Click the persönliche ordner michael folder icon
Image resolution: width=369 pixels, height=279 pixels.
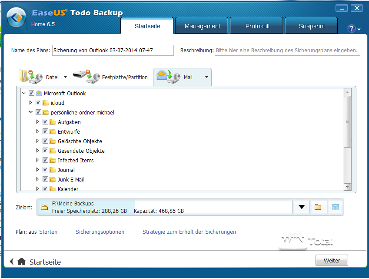pos(46,112)
